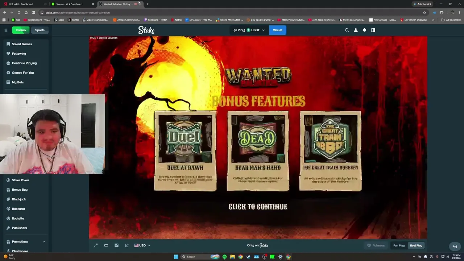Open the notifications bell icon

click(364, 30)
